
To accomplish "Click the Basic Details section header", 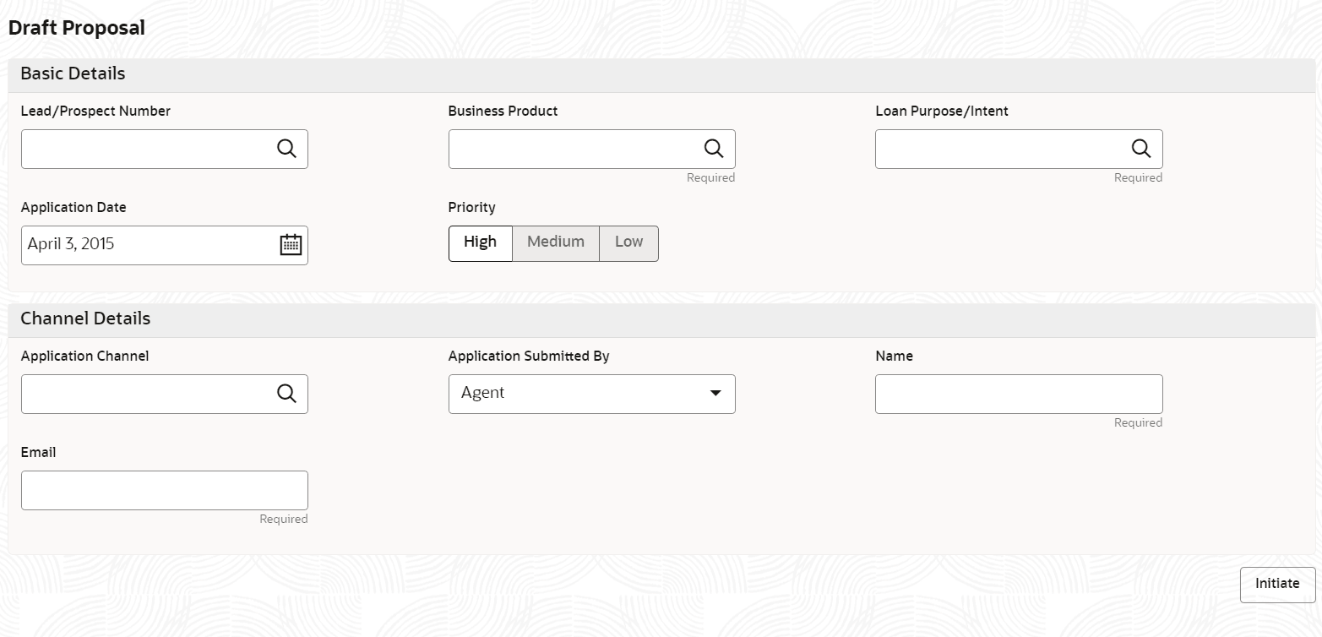I will click(x=73, y=74).
